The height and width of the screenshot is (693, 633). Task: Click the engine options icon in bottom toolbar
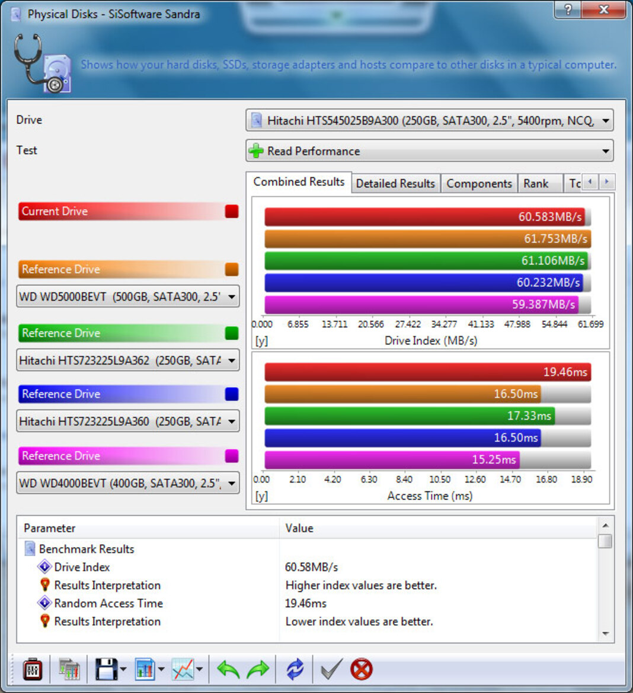pyautogui.click(x=32, y=669)
